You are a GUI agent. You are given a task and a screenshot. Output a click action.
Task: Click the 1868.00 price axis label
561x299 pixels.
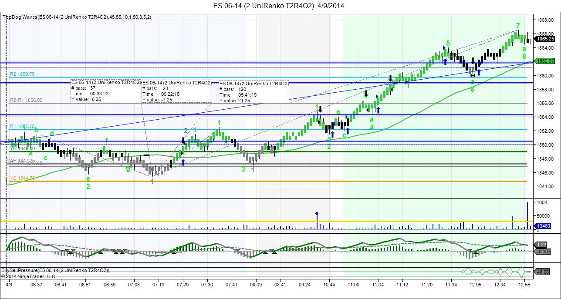tap(545, 20)
